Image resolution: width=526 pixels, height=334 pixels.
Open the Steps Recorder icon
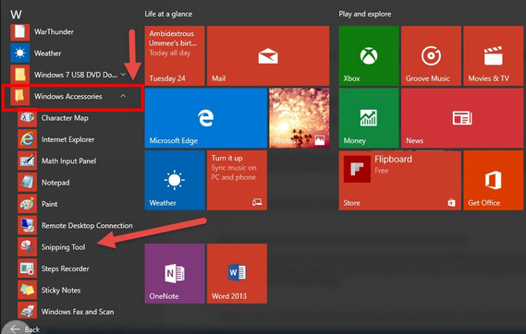27,268
